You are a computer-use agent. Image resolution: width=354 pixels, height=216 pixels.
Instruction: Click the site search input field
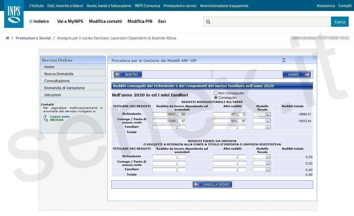pos(267,22)
